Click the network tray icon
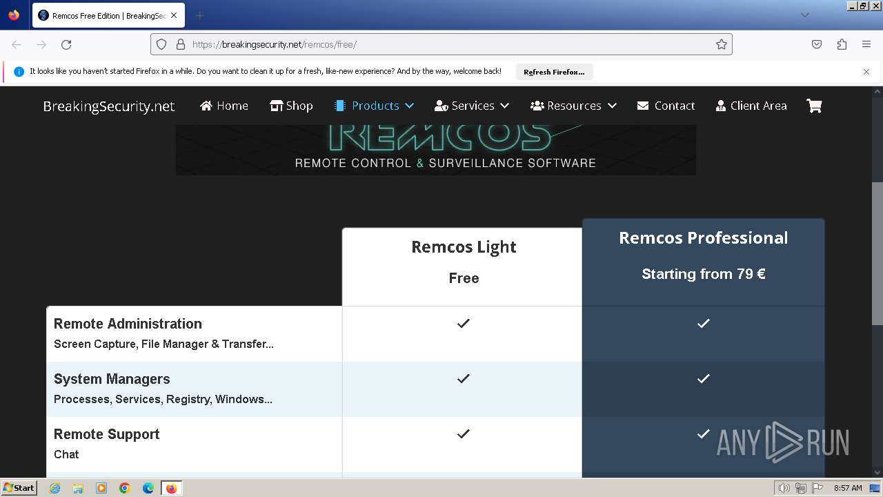 (801, 488)
